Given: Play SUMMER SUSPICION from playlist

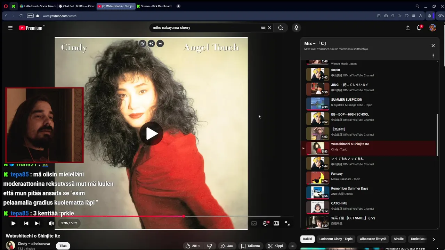Looking at the screenshot, I should 369,103.
